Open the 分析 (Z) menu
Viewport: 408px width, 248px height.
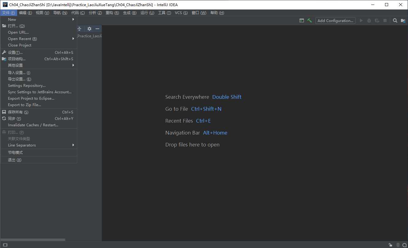pos(95,13)
